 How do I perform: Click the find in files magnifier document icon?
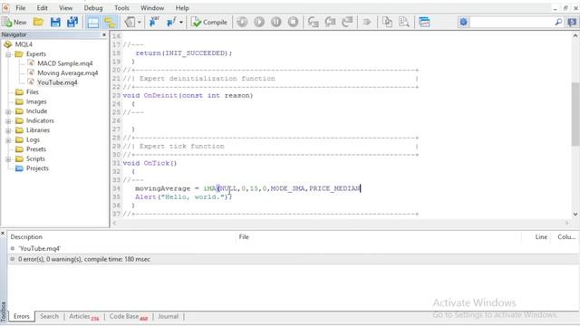404,22
